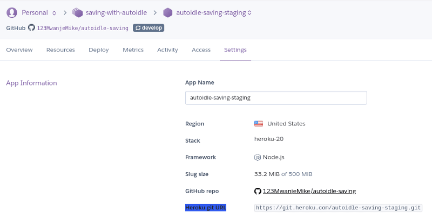
Task: Click the autoidle-saving-staging app hexagon icon
Action: [x=168, y=12]
